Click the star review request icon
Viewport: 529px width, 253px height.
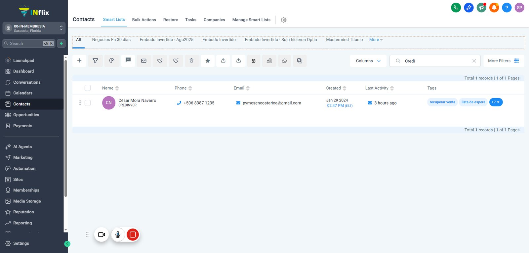(x=208, y=61)
